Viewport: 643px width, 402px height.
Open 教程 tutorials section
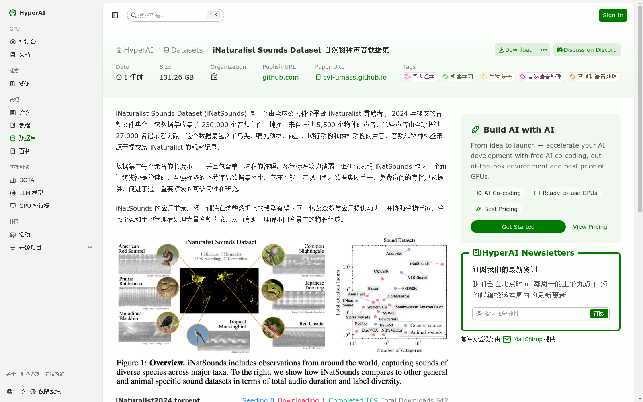click(51, 125)
